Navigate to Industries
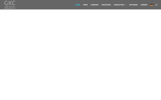The height and width of the screenshot is (100, 161). pyautogui.click(x=106, y=5)
